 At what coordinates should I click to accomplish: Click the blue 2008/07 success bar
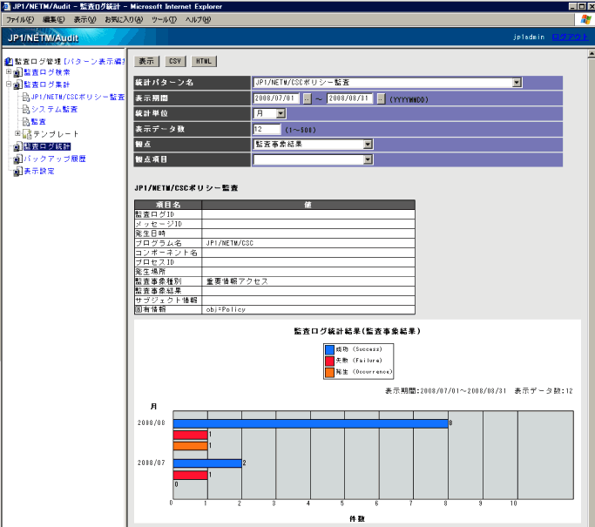tap(207, 463)
